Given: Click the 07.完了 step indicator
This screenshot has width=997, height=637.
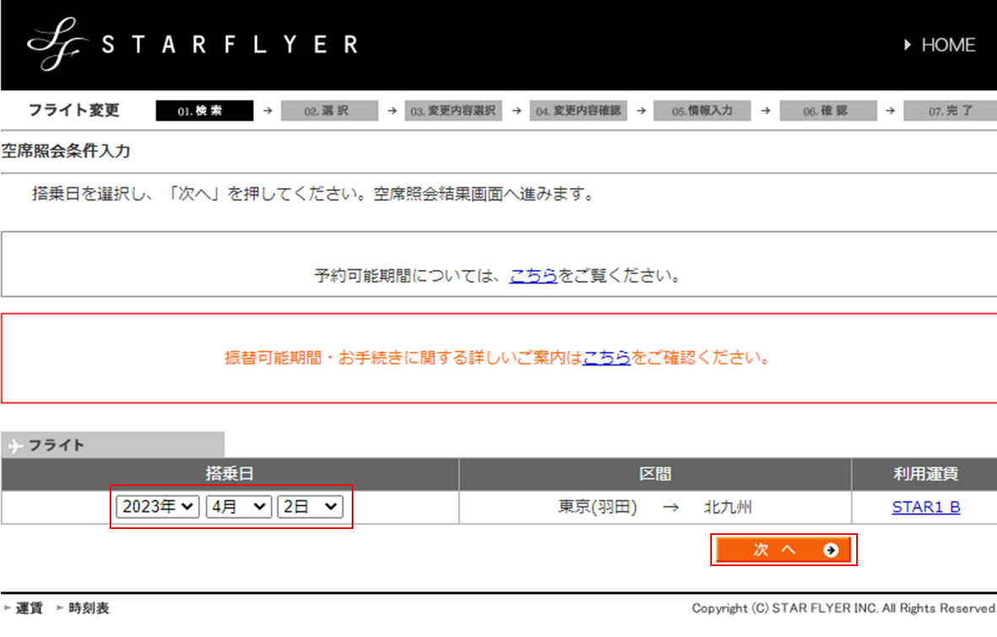Looking at the screenshot, I should 950,111.
